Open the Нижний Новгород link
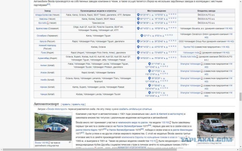This screenshot has height=151, width=242. click(47, 45)
